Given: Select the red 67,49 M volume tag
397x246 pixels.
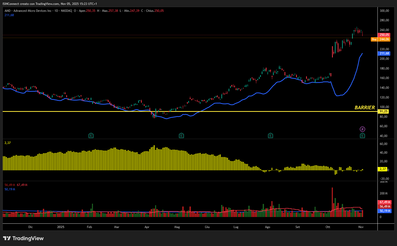Looking at the screenshot, I should click(x=385, y=202).
